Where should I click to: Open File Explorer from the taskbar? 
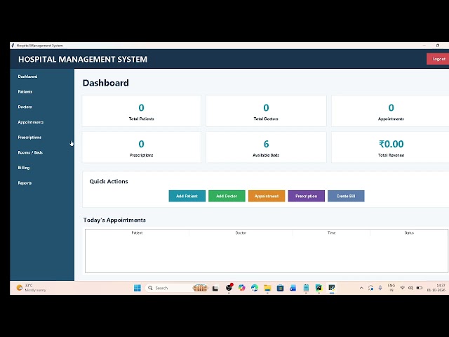click(267, 288)
